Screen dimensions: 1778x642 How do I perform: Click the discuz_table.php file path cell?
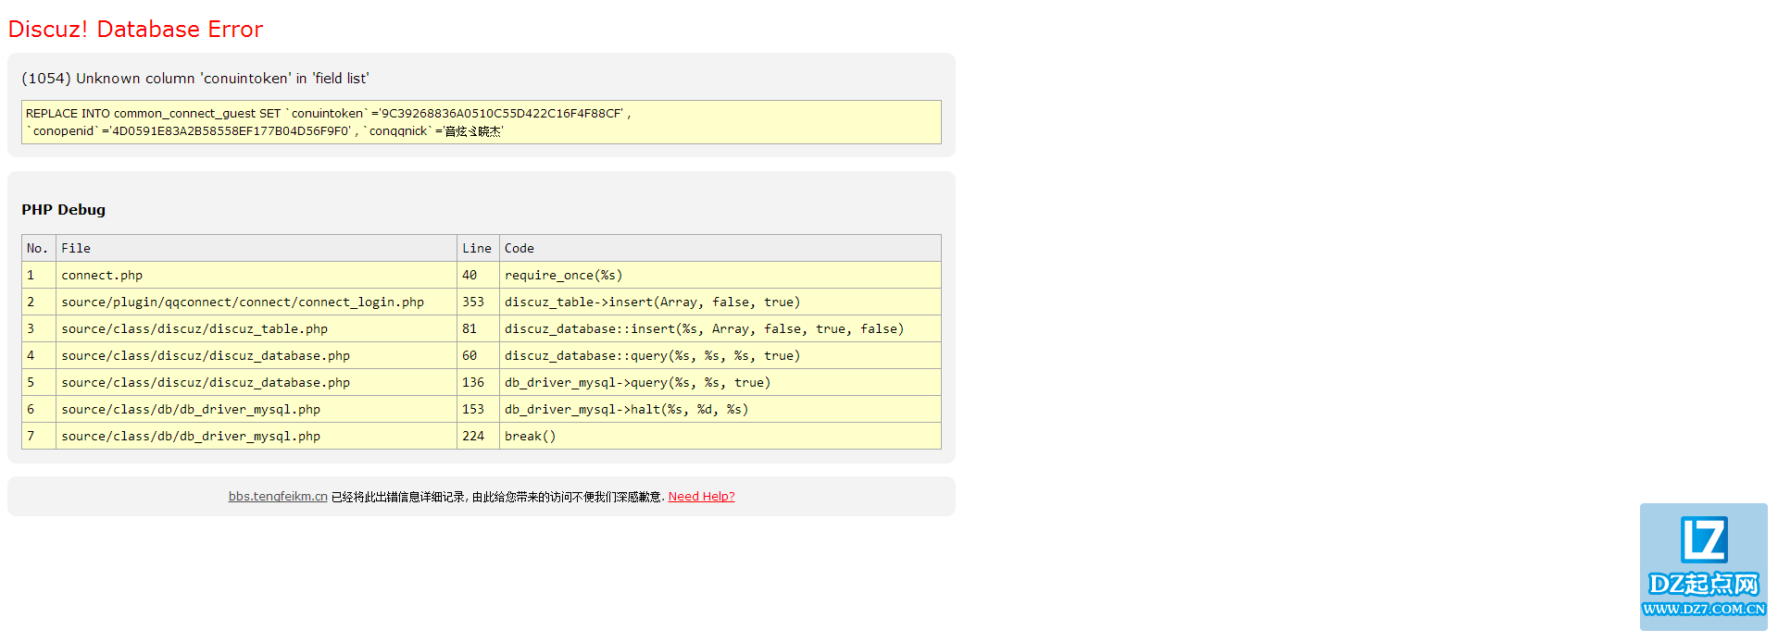194,328
